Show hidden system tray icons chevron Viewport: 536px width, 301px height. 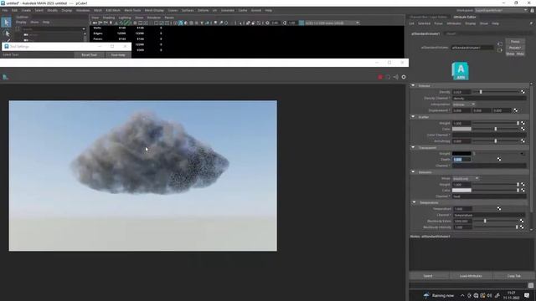coord(462,295)
